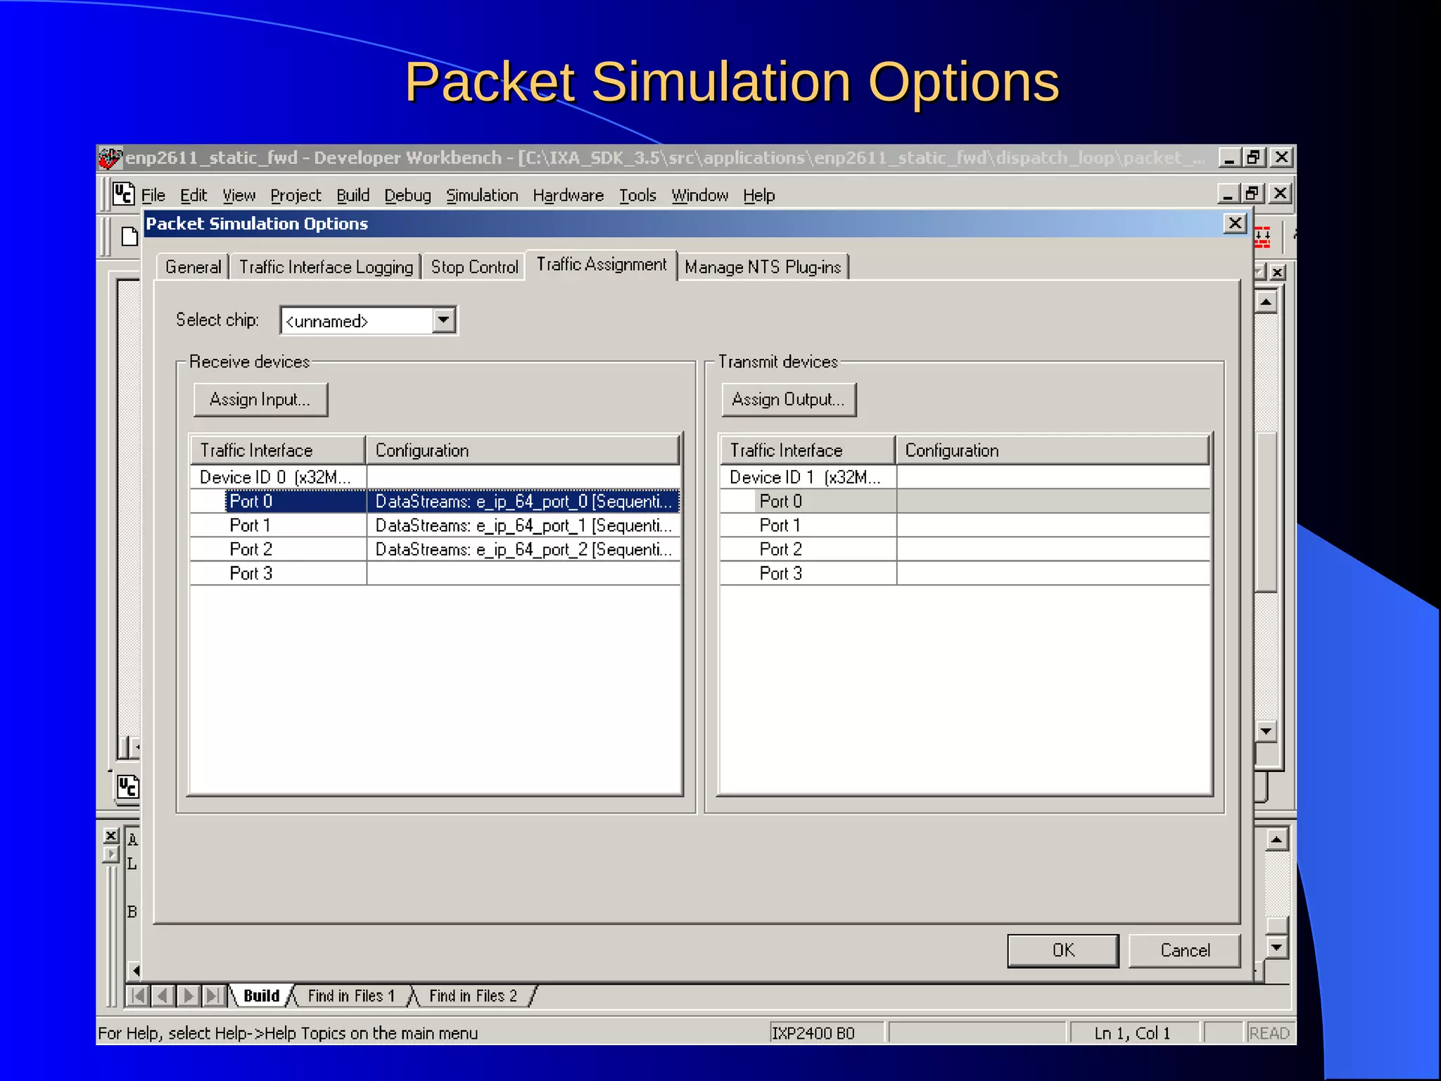Cancel the Packet Simulation Options dialog

[x=1185, y=951]
